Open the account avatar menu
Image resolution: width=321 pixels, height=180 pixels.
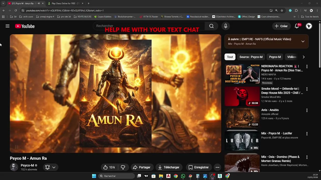pyautogui.click(x=309, y=26)
